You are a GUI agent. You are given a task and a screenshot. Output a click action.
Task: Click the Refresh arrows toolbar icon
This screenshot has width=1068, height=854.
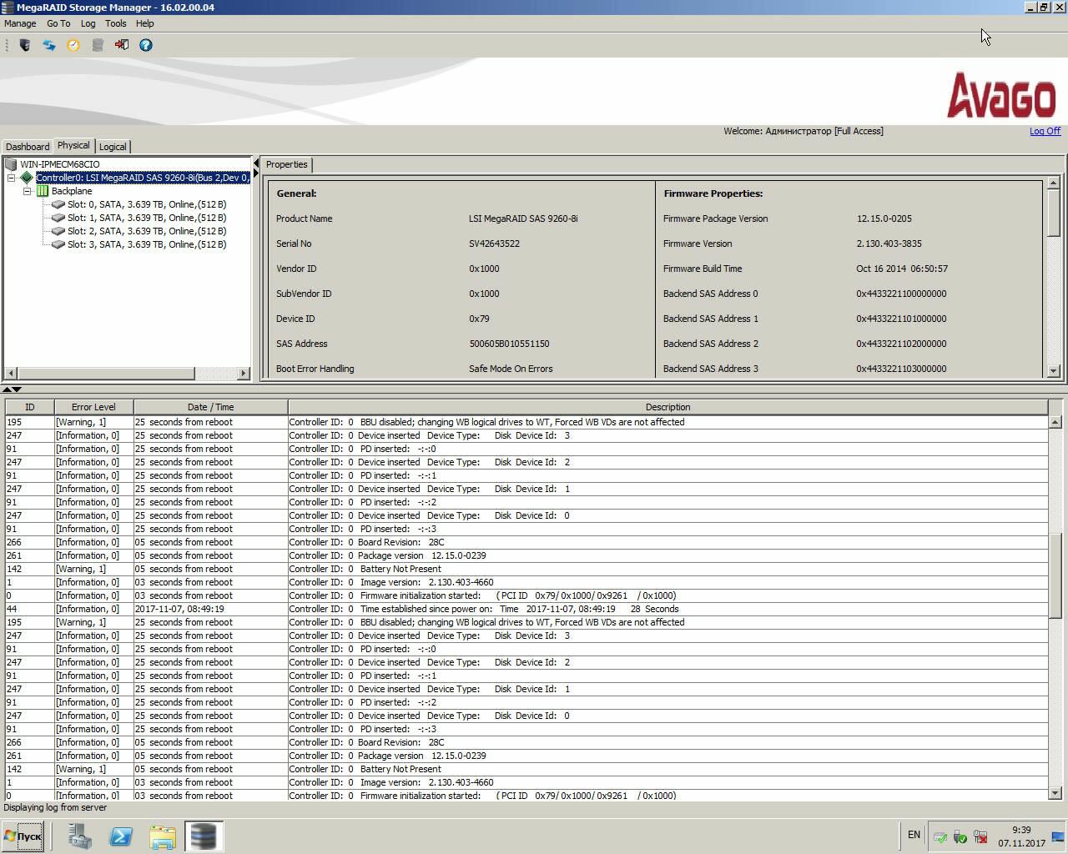click(x=49, y=45)
